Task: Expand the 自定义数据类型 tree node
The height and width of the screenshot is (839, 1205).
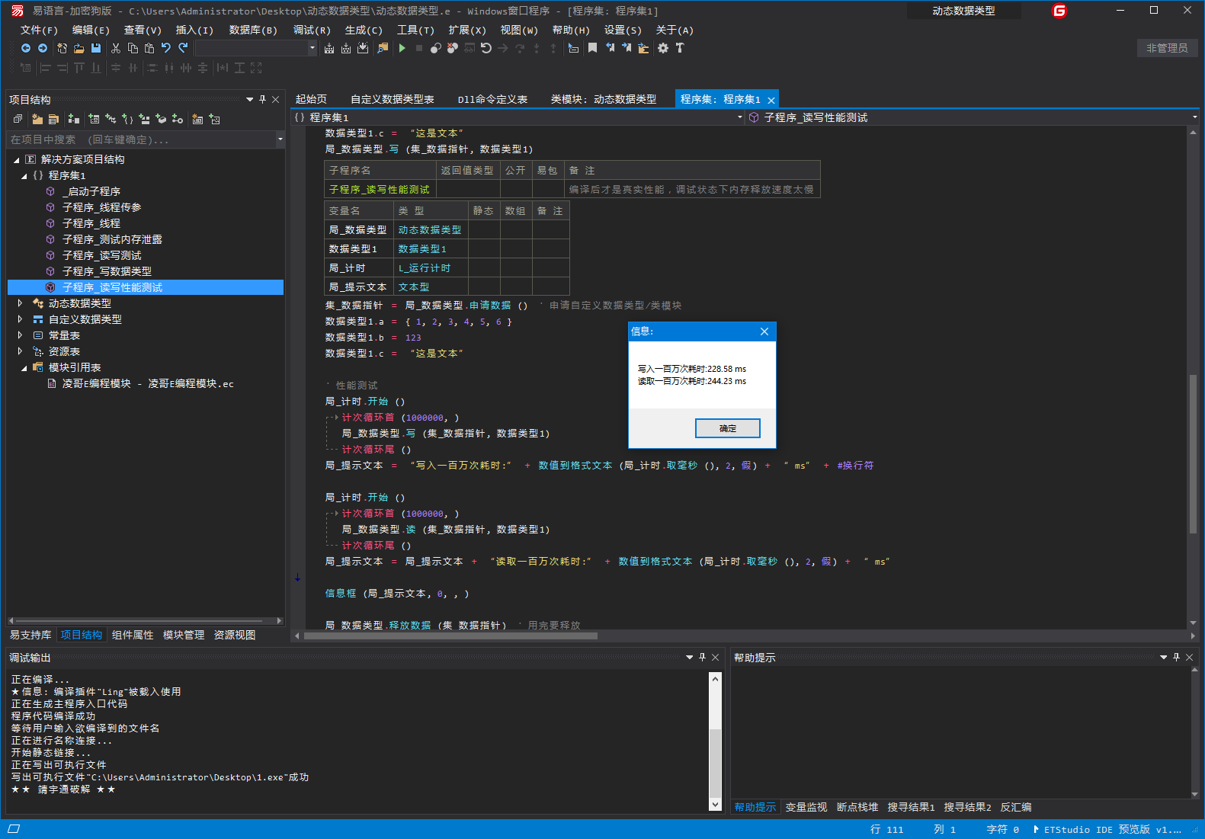Action: tap(20, 319)
